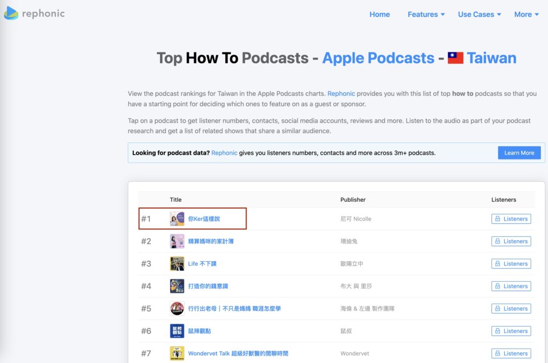Go to the Home nav item

(379, 14)
